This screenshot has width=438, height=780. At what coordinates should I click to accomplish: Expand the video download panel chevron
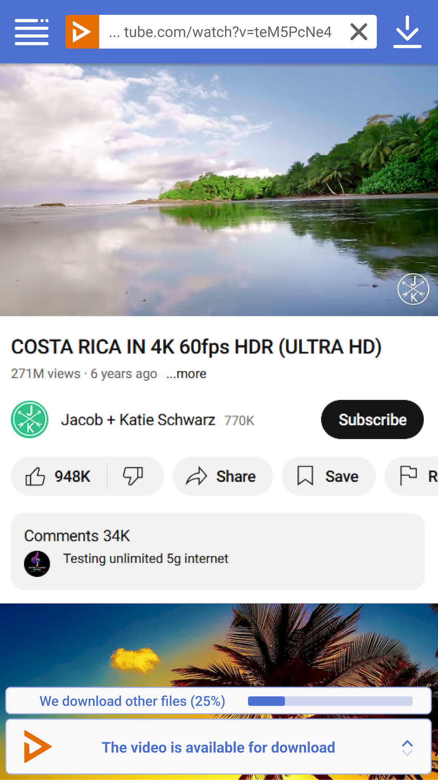pyautogui.click(x=407, y=747)
